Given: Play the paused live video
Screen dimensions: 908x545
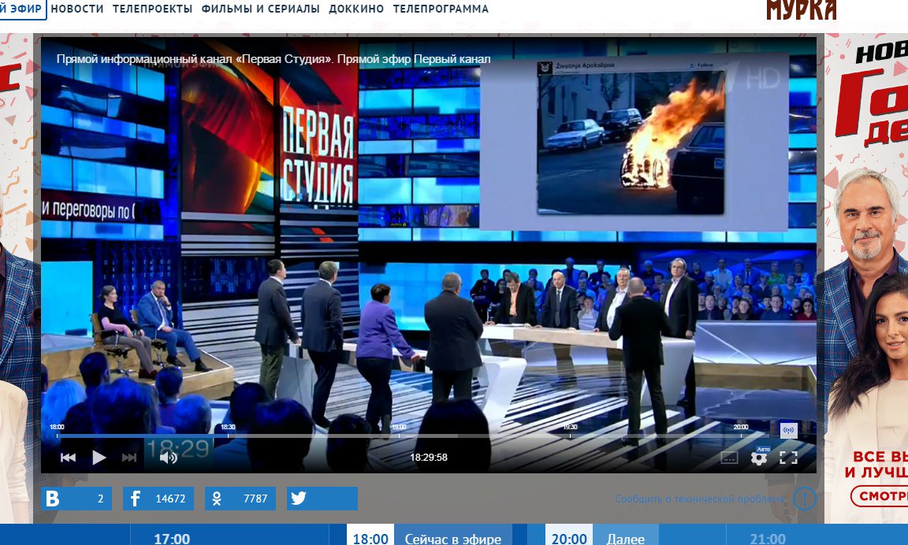Looking at the screenshot, I should coord(99,458).
